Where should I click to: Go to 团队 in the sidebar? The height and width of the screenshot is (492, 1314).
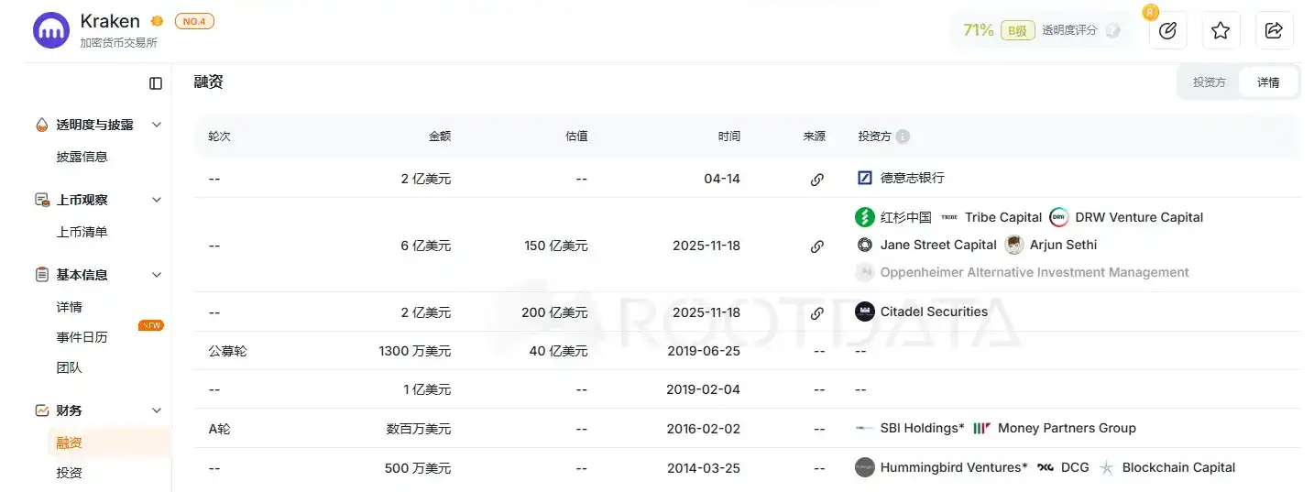pyautogui.click(x=70, y=367)
